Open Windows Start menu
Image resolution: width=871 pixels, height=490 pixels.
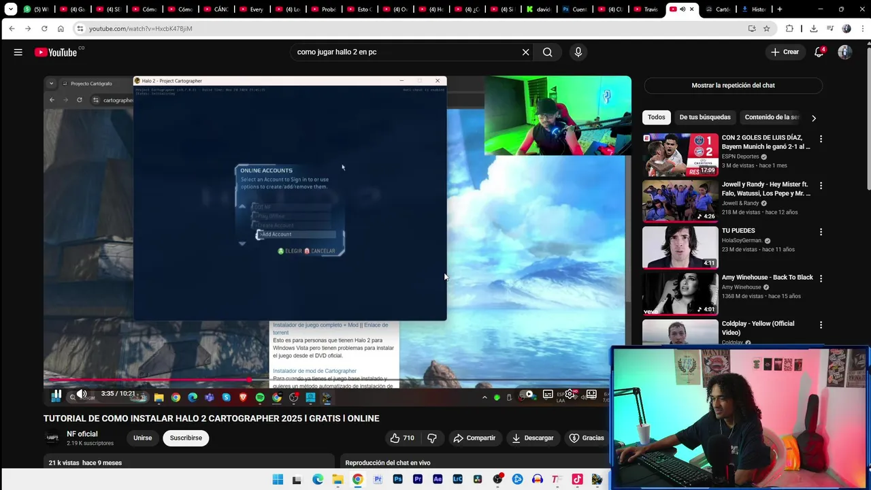pyautogui.click(x=278, y=480)
